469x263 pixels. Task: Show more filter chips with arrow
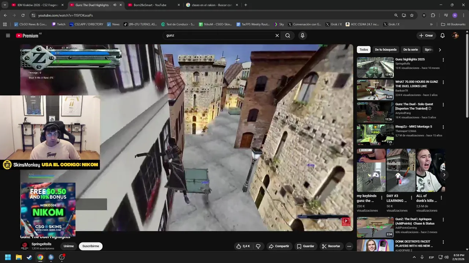440,50
